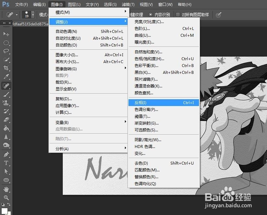The height and width of the screenshot is (215, 267).
Task: Choose 自动对比度(U) menu entry
Action: (88, 38)
